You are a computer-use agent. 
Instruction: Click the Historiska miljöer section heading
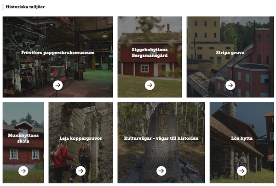pos(25,7)
